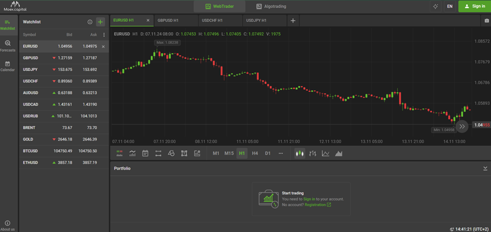Open the Forecasts sidebar section
This screenshot has height=232, width=491.
coord(7,46)
